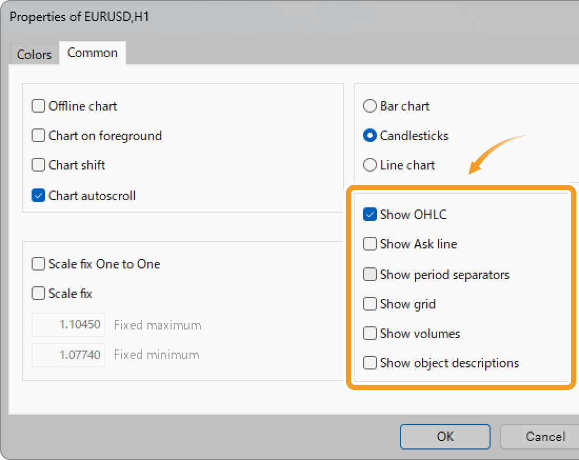Tick the Chart on foreground checkbox

click(38, 135)
